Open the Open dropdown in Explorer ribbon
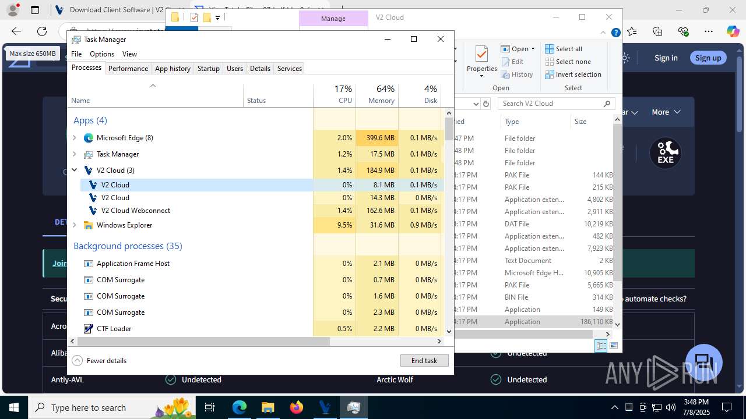The image size is (746, 419). tap(518, 49)
